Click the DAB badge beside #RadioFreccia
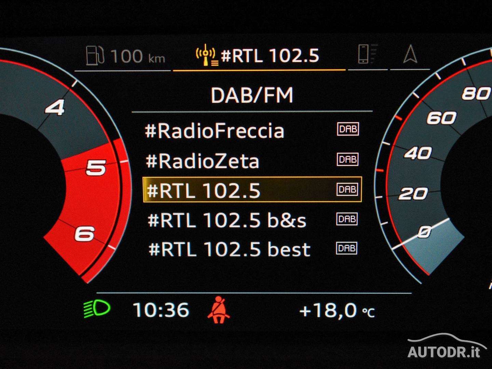 tap(348, 129)
